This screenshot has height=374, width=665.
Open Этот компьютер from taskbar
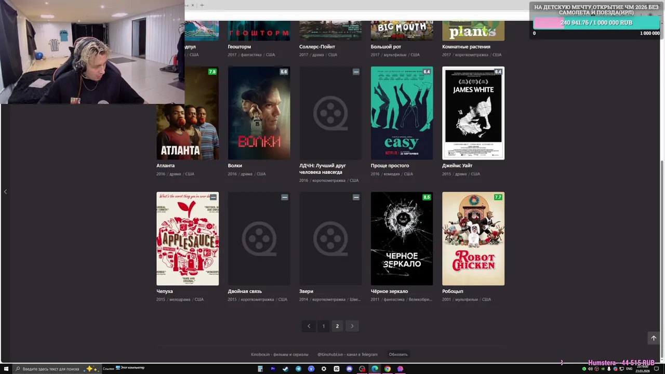click(130, 368)
